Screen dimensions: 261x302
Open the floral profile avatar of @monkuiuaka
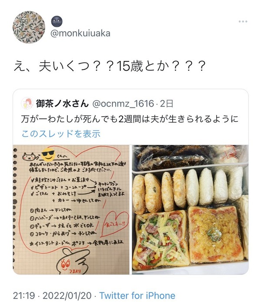(x=29, y=27)
